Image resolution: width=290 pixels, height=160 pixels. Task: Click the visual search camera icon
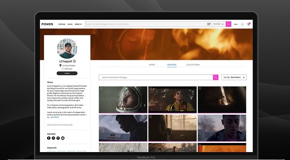point(209,24)
